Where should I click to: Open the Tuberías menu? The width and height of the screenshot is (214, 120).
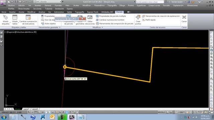pos(49,9)
